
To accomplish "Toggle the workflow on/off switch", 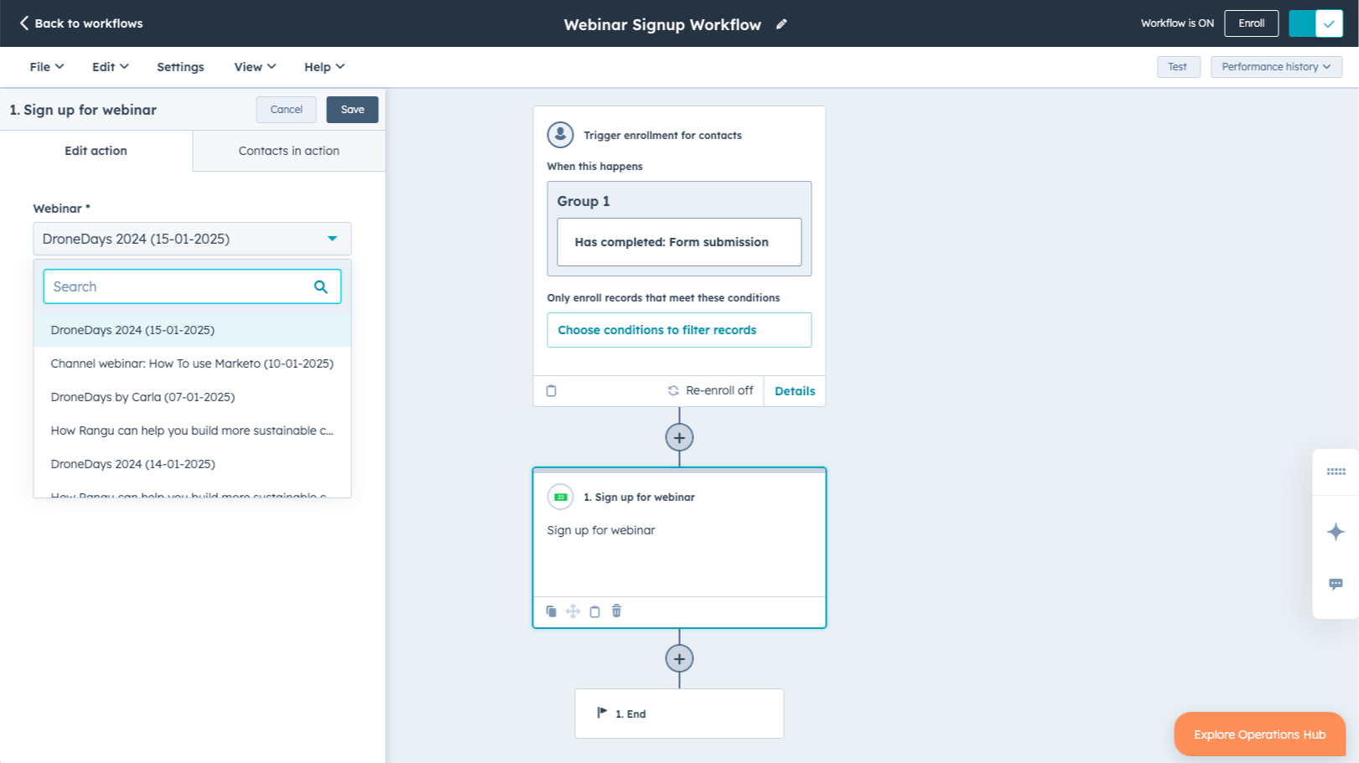I will [x=1315, y=23].
